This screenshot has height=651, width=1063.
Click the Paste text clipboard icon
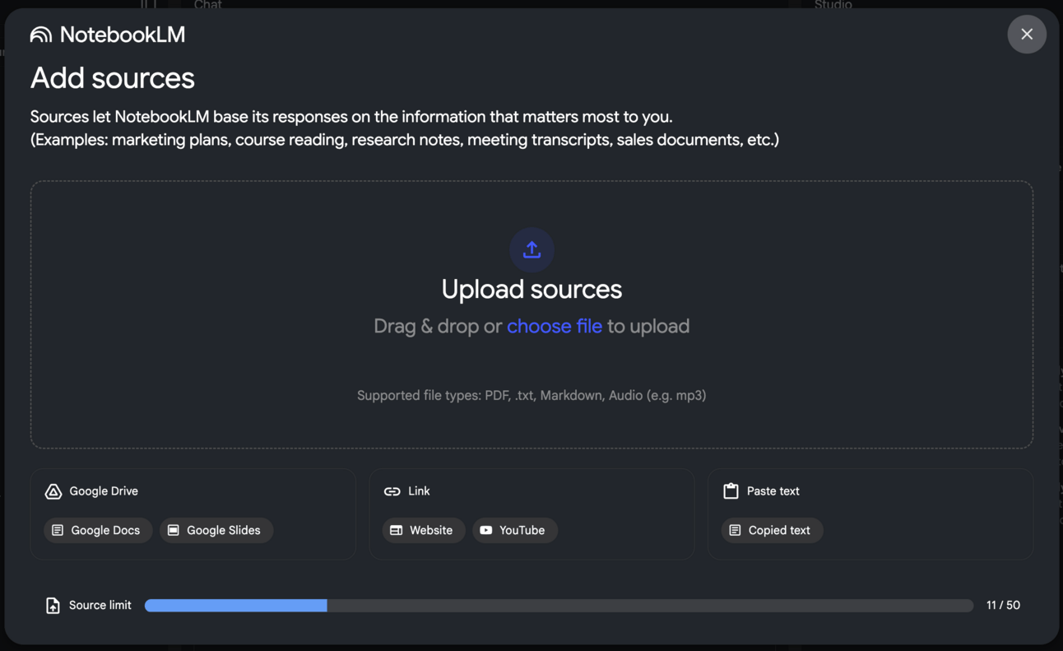click(x=731, y=491)
